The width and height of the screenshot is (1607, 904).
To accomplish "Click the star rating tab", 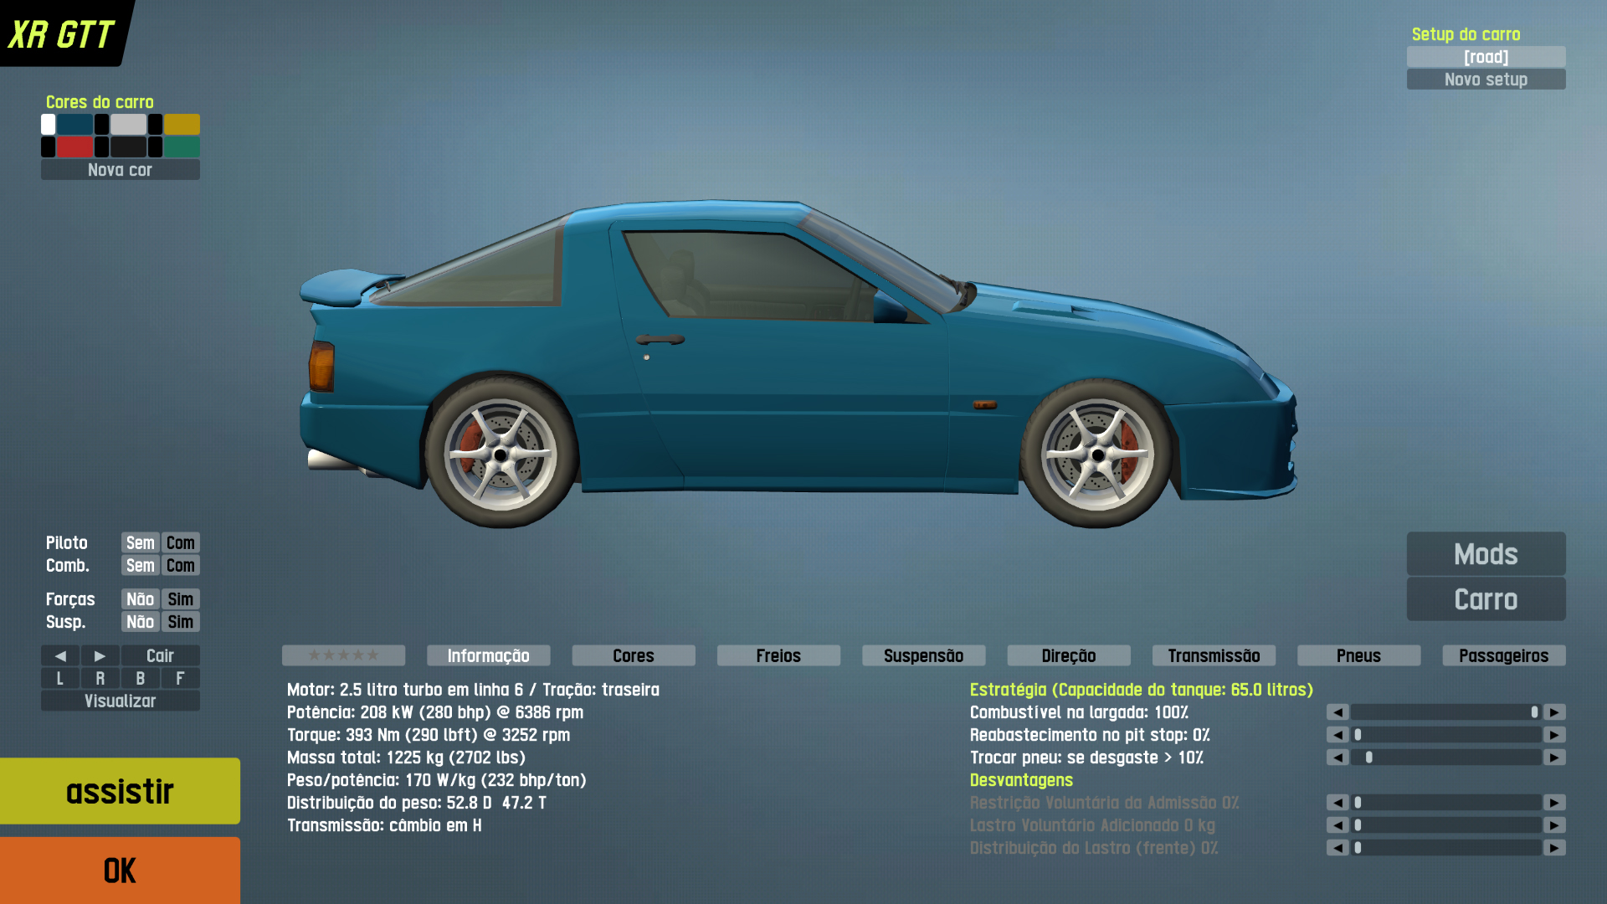I will (x=343, y=655).
